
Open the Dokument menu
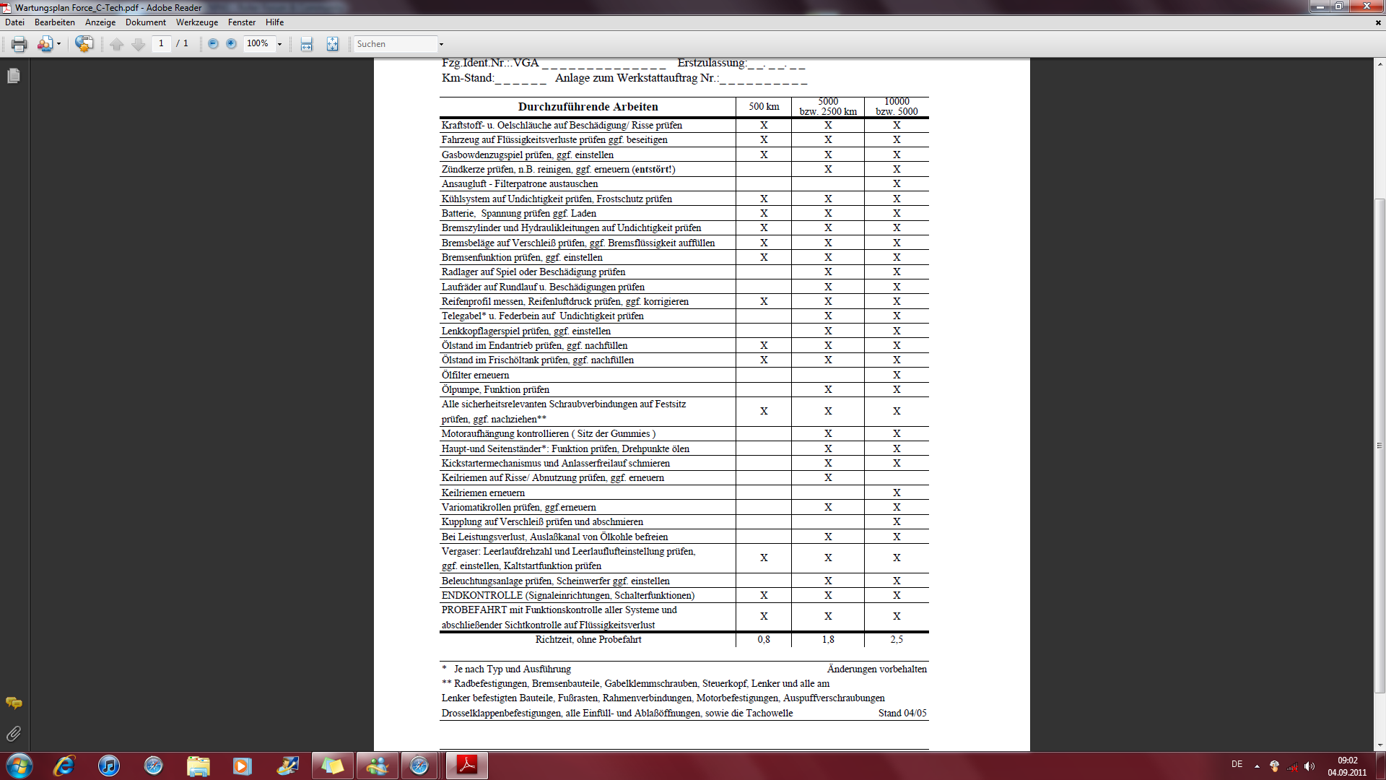[x=146, y=22]
